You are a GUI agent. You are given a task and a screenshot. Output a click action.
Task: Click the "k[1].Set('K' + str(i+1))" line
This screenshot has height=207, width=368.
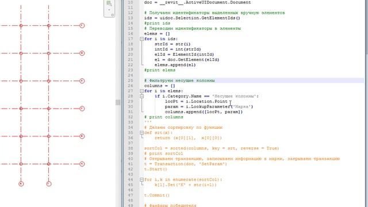(185, 185)
